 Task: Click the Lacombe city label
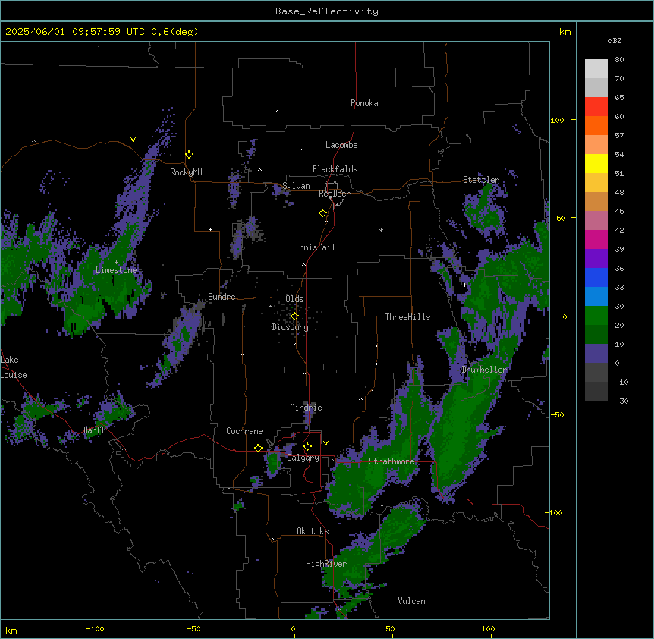coord(341,145)
